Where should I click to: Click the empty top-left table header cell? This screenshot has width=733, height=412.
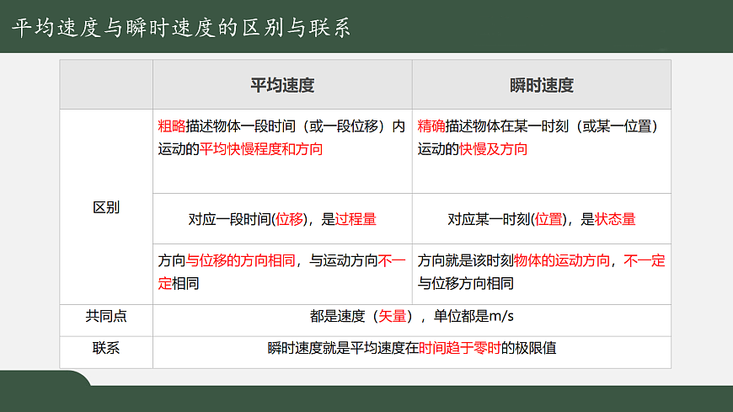(x=106, y=85)
